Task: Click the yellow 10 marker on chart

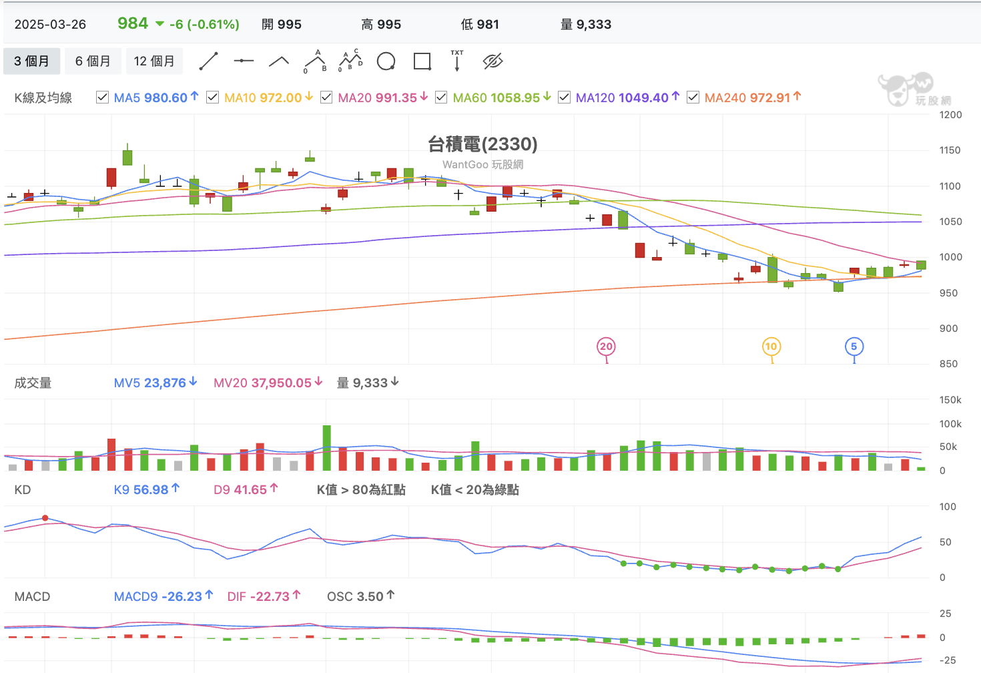Action: pos(771,347)
